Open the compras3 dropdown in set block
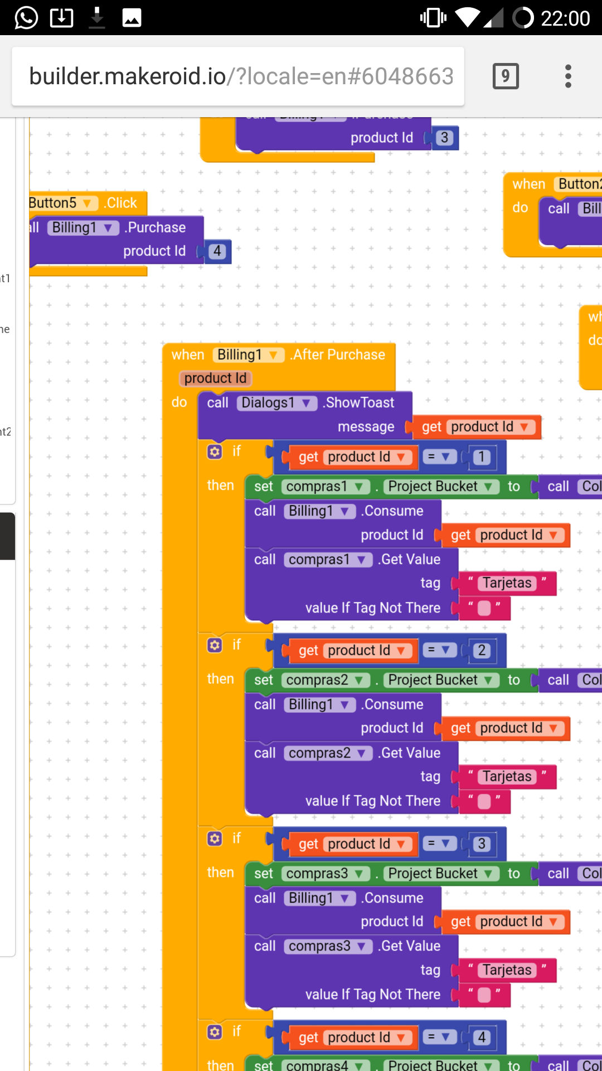Screen dimensions: 602x1071 tap(326, 874)
